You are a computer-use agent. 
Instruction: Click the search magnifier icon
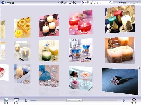[111, 3]
